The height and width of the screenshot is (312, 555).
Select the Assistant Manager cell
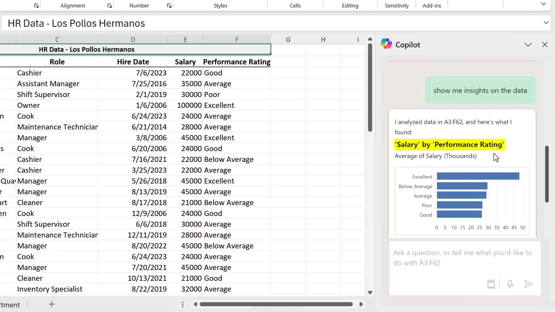click(x=57, y=84)
